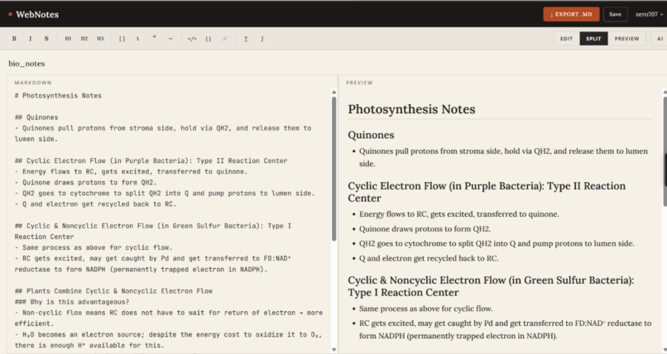The height and width of the screenshot is (354, 667).
Task: Insert square brackets checkbox list item
Action: [x=122, y=39]
